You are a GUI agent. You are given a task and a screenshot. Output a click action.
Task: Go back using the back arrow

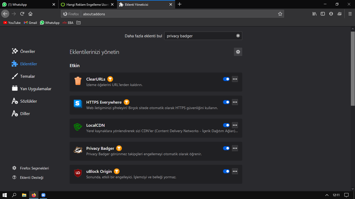click(5, 14)
